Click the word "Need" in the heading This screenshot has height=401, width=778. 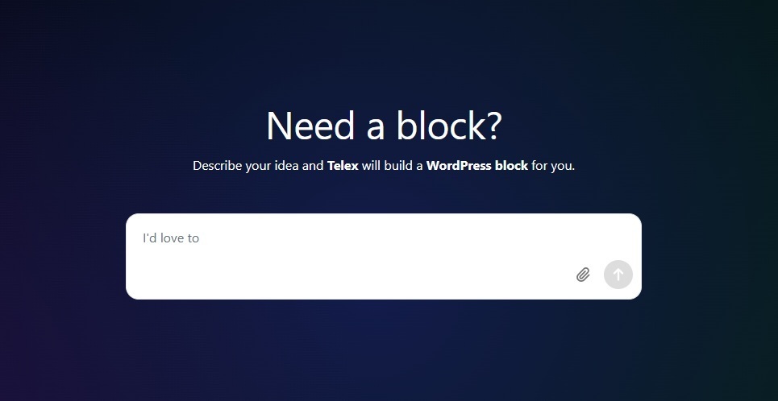(x=310, y=126)
